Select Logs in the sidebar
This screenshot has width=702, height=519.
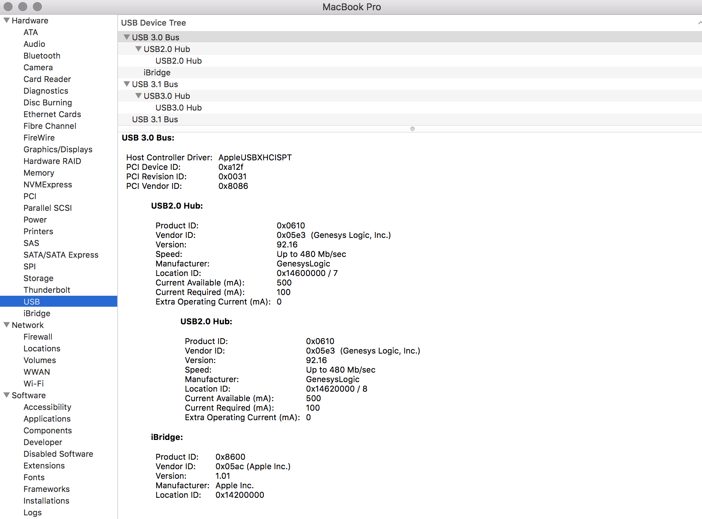click(x=33, y=512)
